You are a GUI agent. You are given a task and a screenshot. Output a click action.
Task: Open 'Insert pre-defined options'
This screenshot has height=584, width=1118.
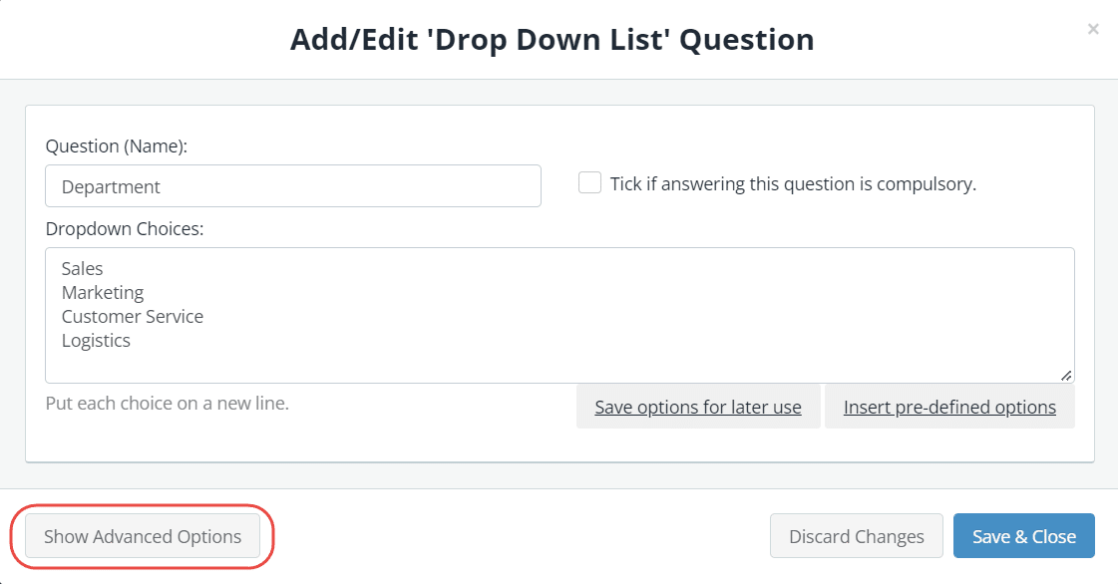pyautogui.click(x=949, y=407)
